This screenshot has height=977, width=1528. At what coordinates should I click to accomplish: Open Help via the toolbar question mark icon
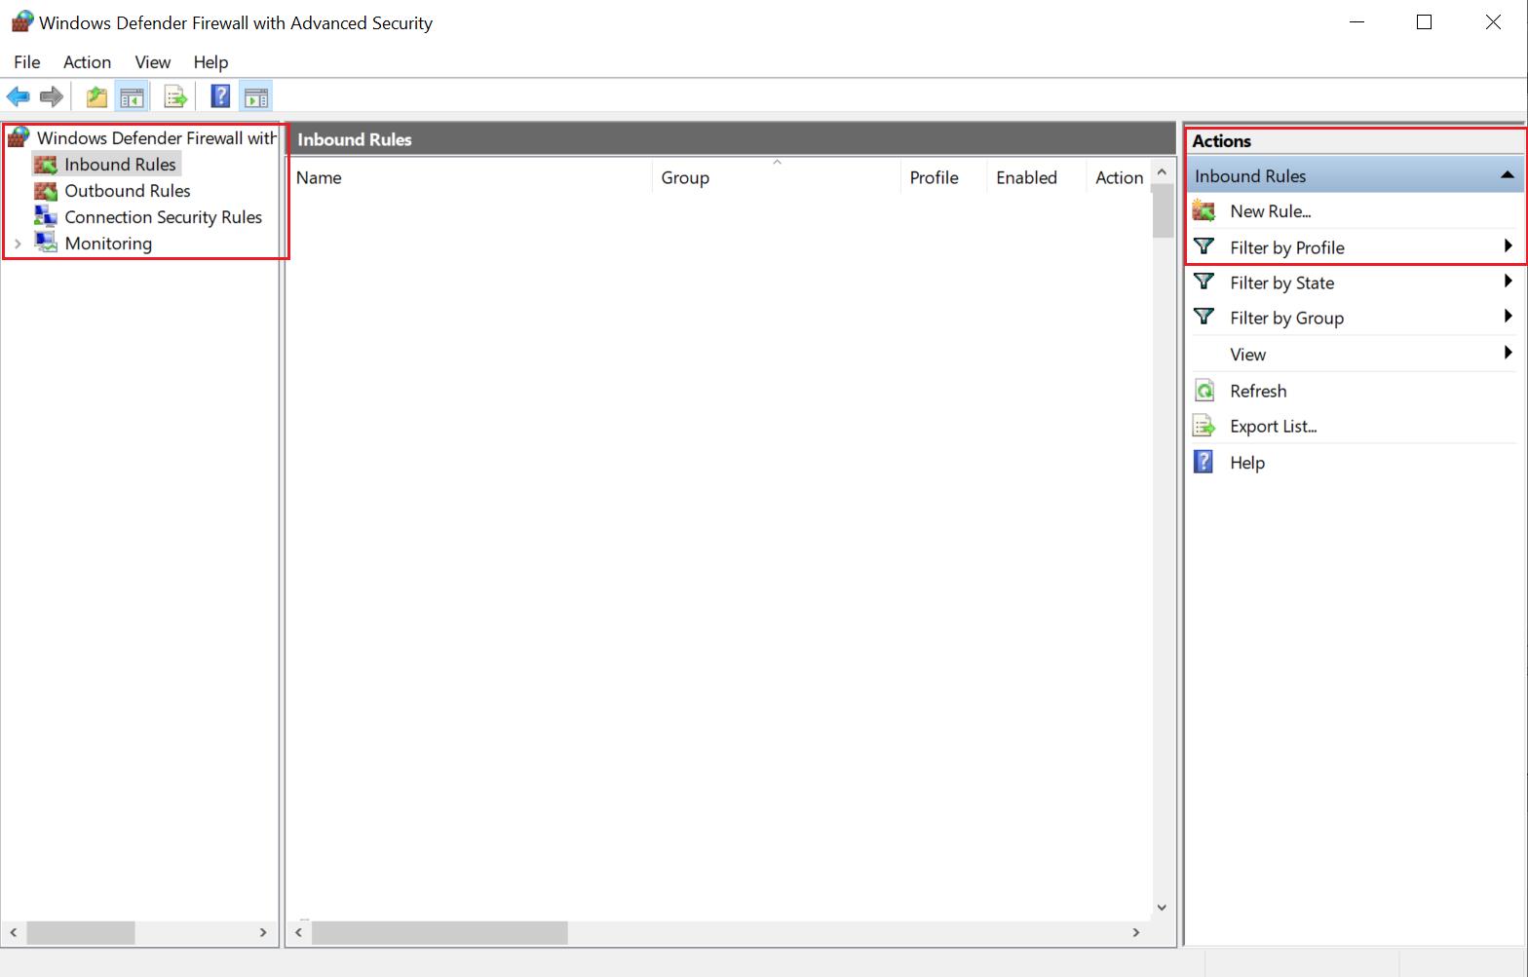tap(220, 96)
